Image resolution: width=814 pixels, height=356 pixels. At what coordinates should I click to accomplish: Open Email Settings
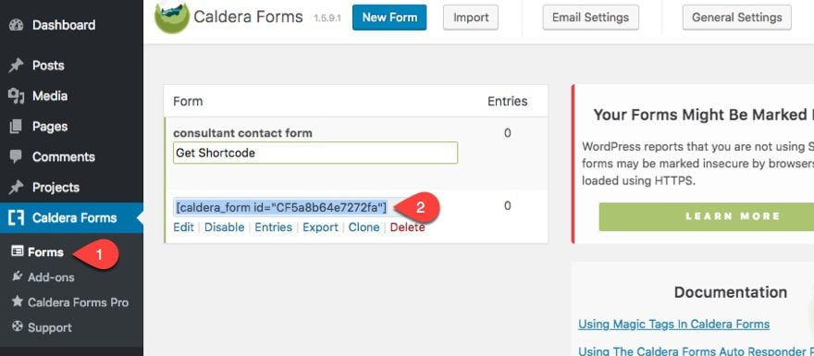tap(590, 18)
